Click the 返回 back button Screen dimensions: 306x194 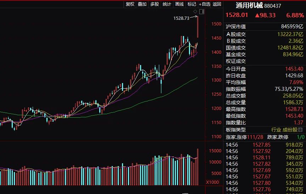click(x=217, y=4)
